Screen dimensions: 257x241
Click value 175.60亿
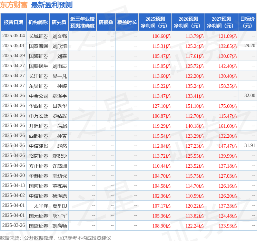228,106
